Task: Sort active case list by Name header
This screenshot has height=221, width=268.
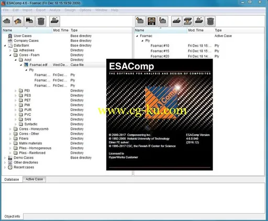Action: [161, 30]
